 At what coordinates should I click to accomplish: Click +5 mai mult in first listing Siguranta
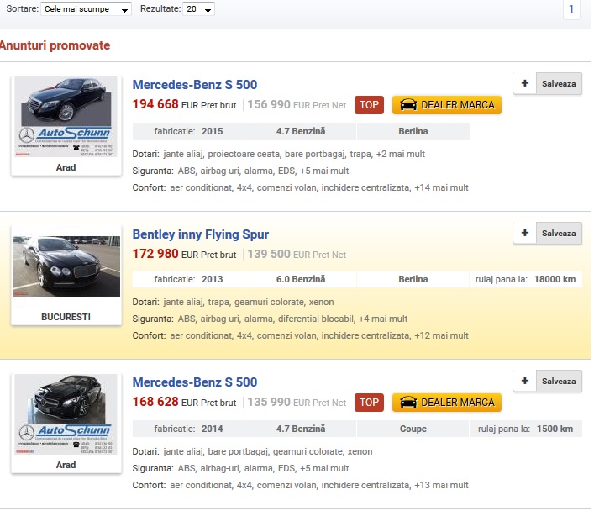pos(324,171)
